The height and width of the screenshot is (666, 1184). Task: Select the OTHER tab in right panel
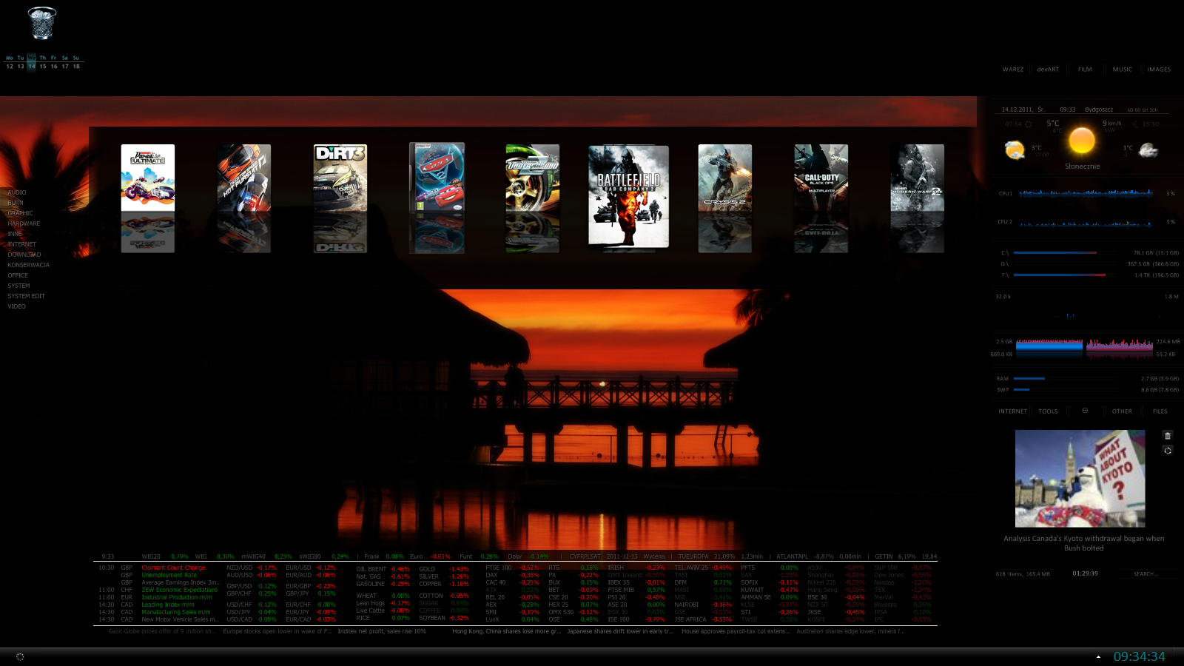click(1122, 411)
